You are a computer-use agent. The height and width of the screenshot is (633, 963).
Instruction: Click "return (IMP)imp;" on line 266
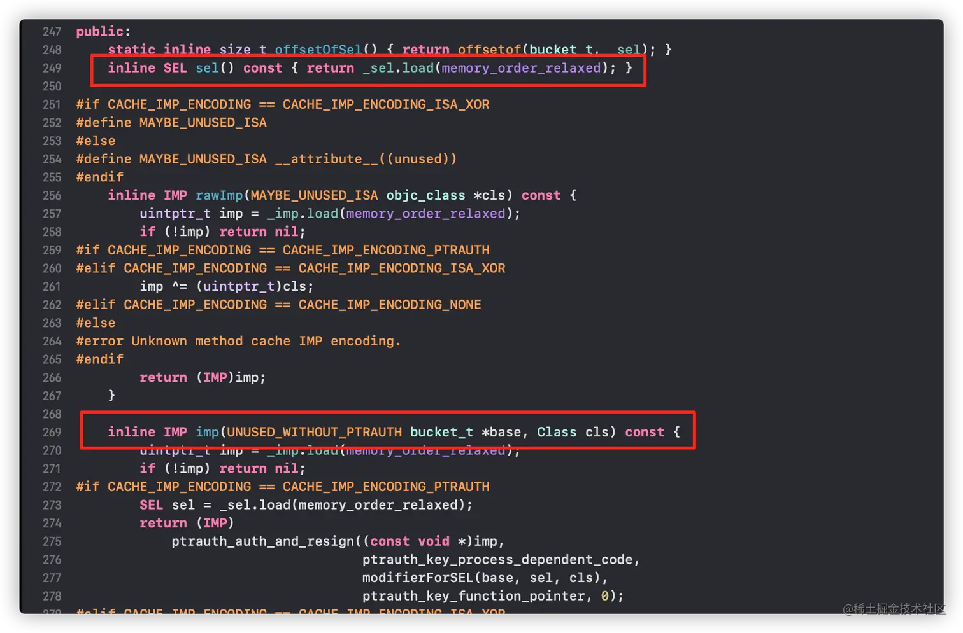coord(203,377)
